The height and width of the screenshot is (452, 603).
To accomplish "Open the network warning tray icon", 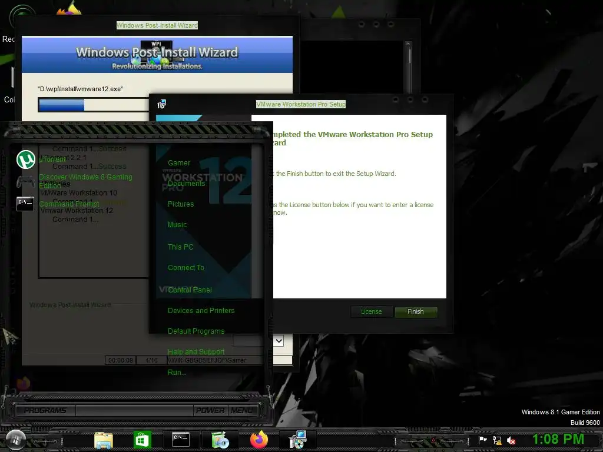I will click(x=497, y=440).
